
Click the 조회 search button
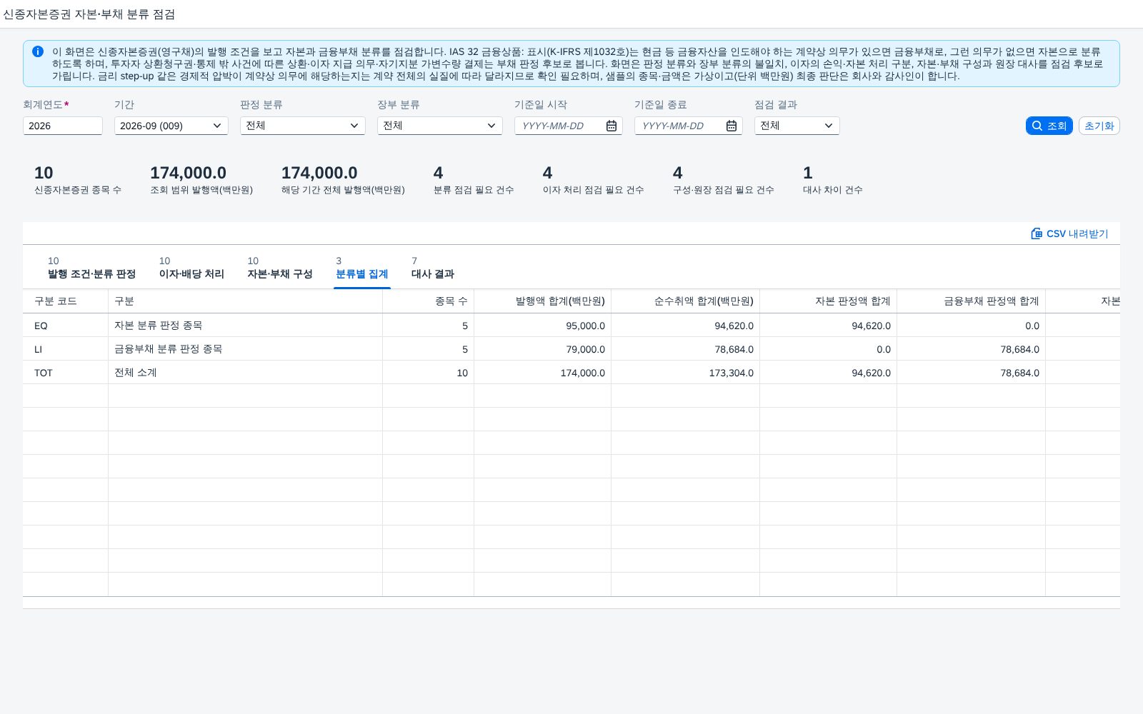pos(1049,126)
